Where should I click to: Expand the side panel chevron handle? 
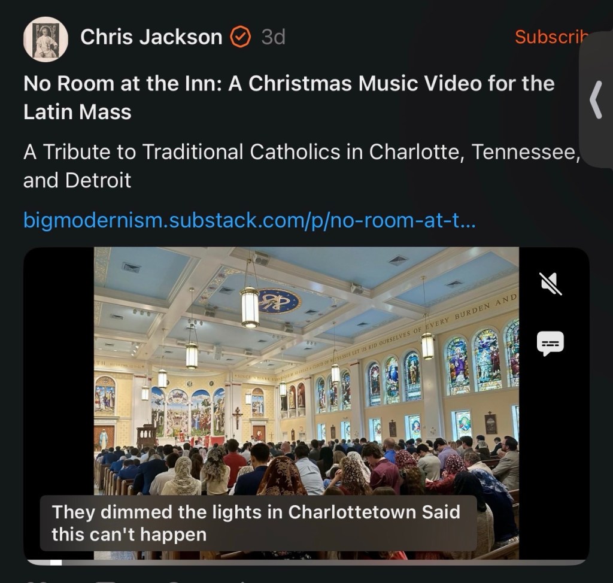(596, 100)
